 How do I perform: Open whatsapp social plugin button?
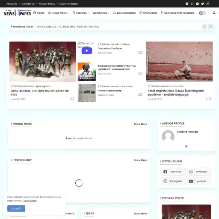[199, 172]
